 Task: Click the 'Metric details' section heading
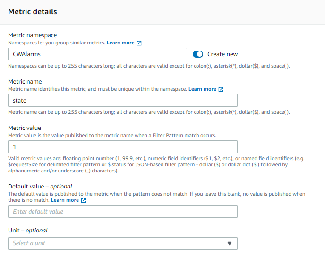pyautogui.click(x=33, y=11)
